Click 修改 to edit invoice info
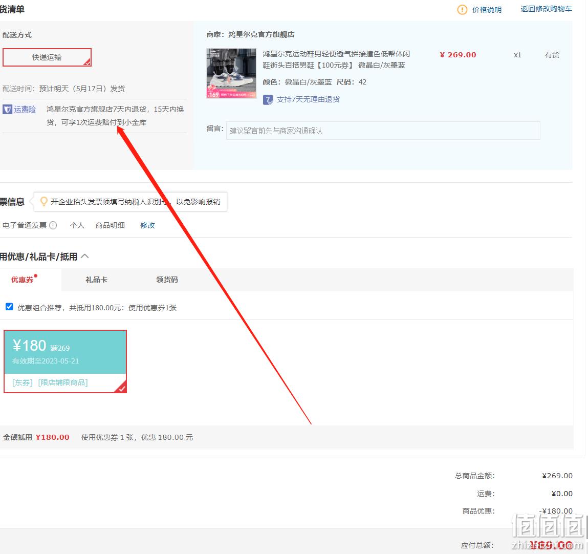Viewport: 588px width, 554px height. 147,225
